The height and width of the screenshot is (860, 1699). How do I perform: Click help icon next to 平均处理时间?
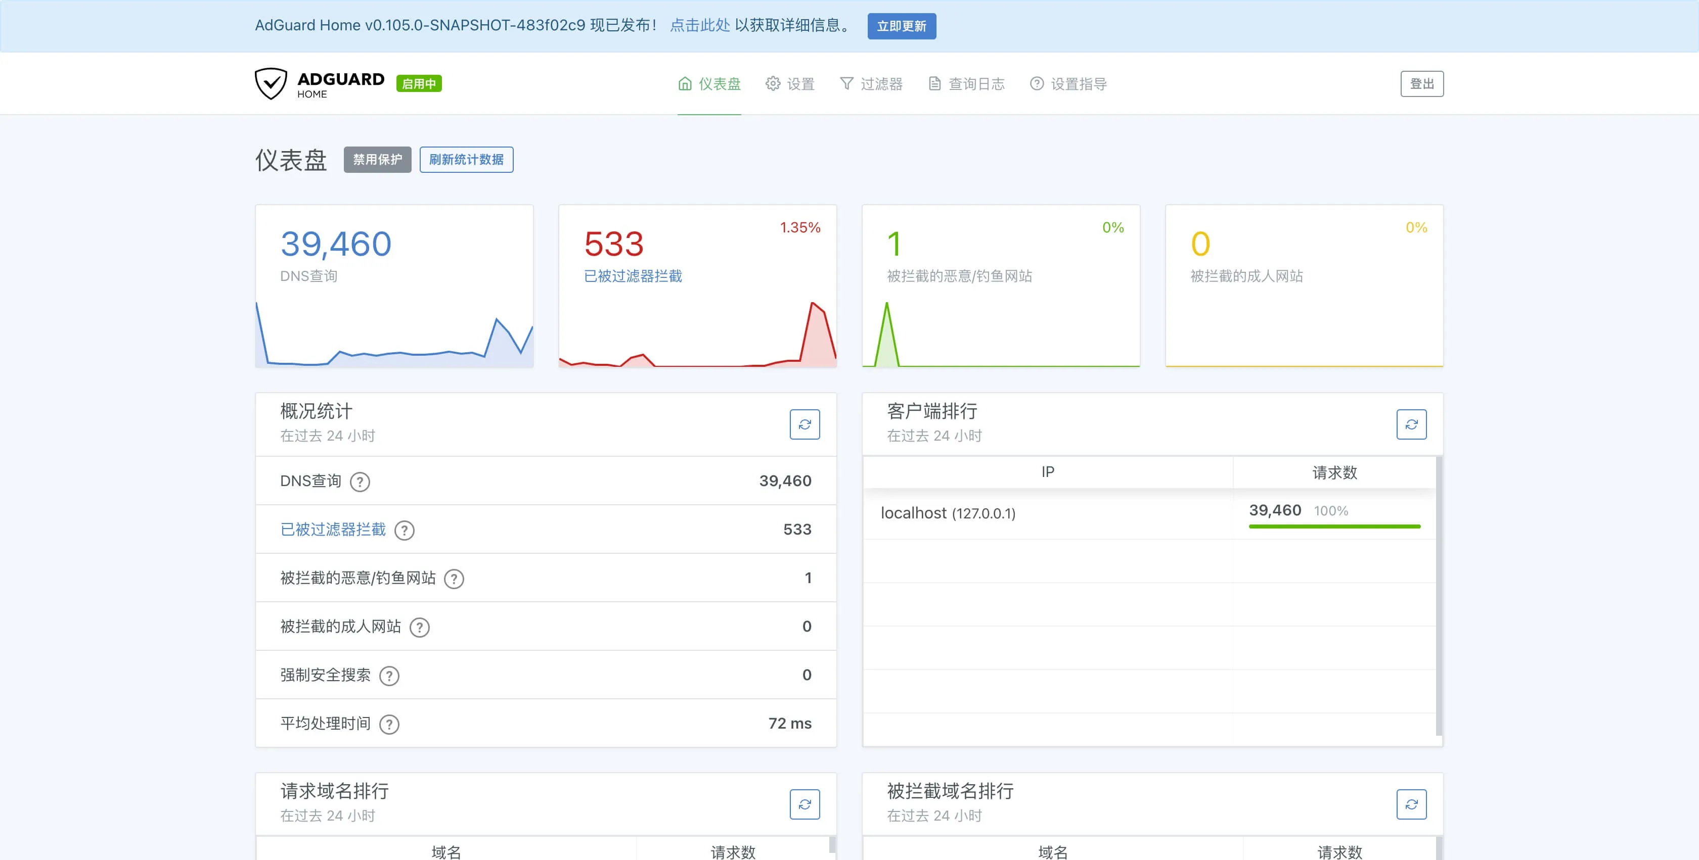pyautogui.click(x=389, y=724)
